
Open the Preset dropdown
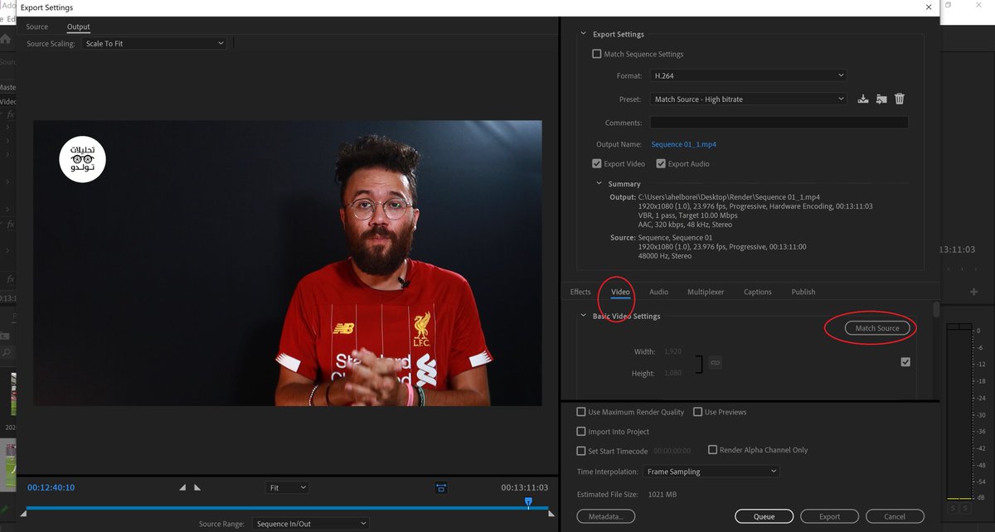pyautogui.click(x=749, y=99)
